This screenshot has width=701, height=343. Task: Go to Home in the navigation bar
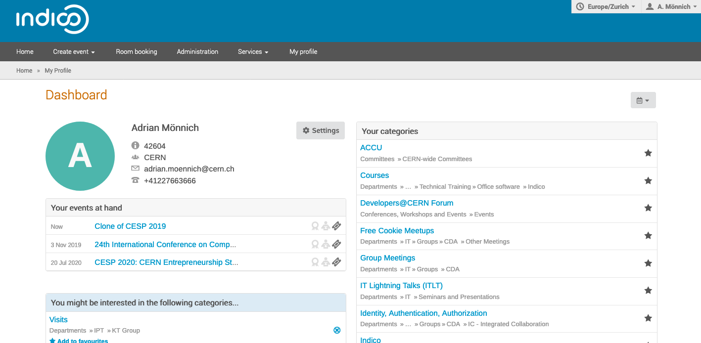tap(25, 51)
